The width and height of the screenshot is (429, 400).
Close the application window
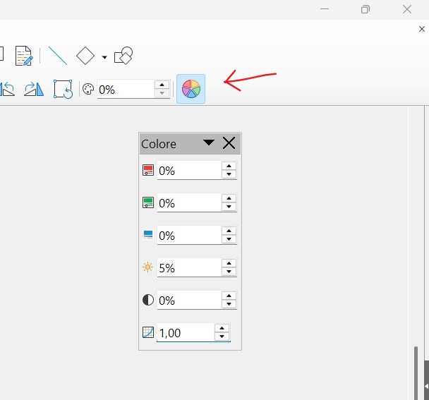pyautogui.click(x=407, y=9)
